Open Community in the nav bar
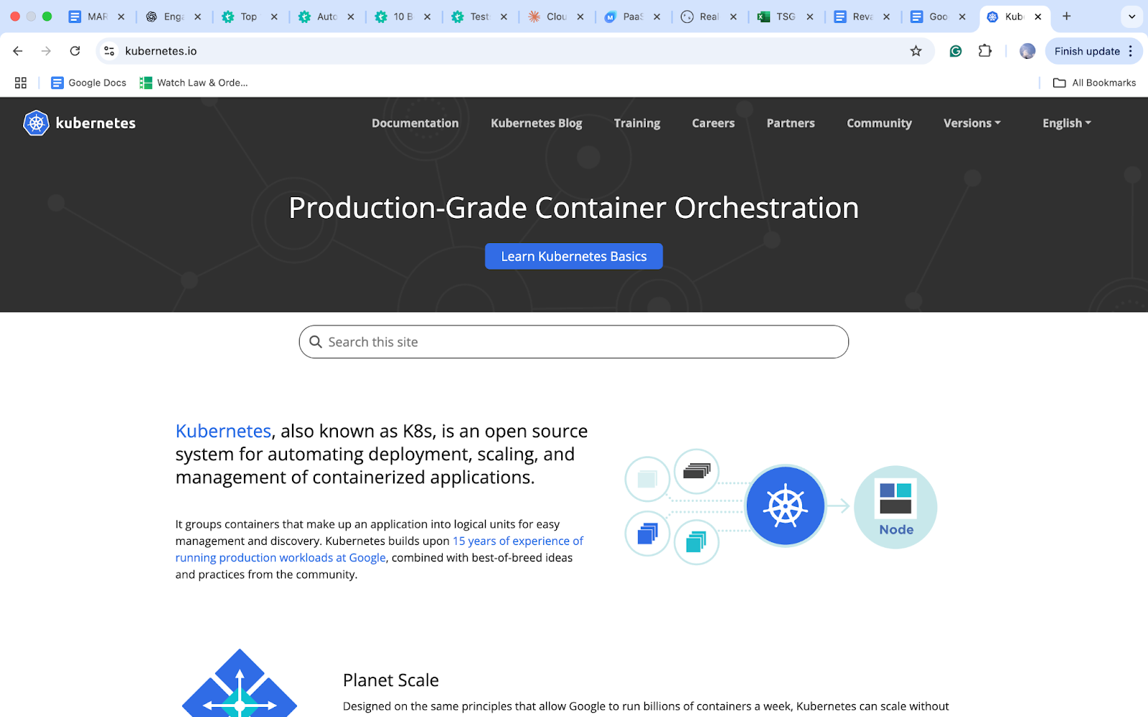This screenshot has height=717, width=1148. tap(879, 123)
